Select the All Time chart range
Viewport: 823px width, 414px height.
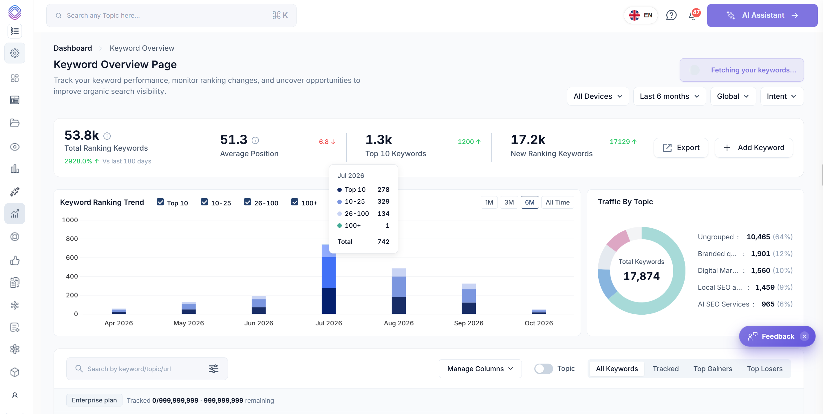[557, 202]
